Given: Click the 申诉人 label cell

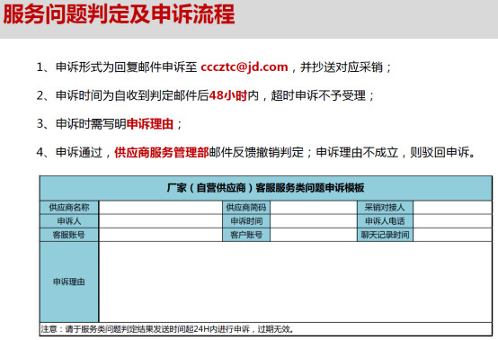Looking at the screenshot, I should point(69,221).
